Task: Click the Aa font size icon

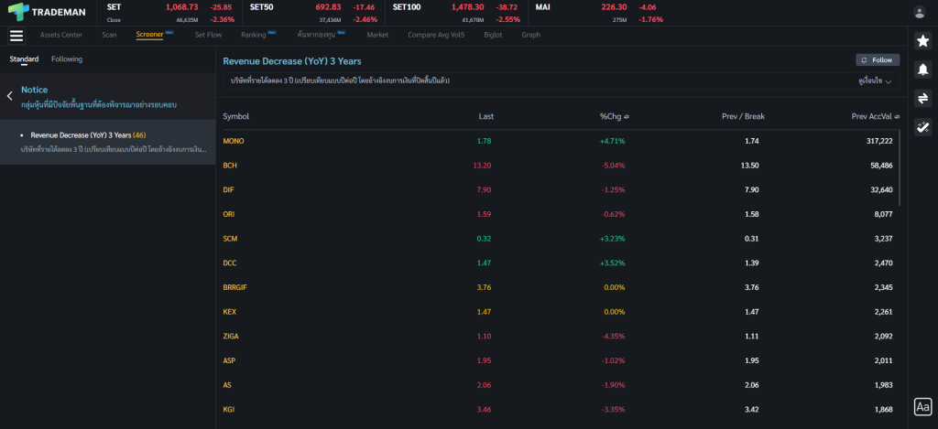Action: (x=922, y=406)
